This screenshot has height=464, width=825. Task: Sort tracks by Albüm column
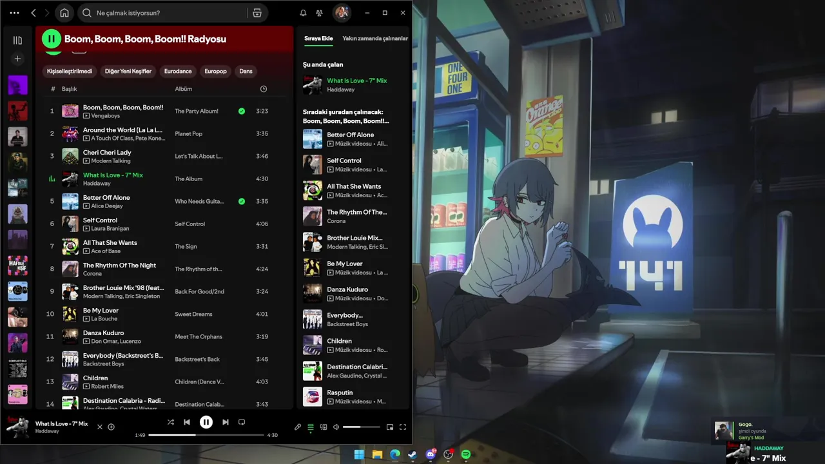pyautogui.click(x=184, y=89)
